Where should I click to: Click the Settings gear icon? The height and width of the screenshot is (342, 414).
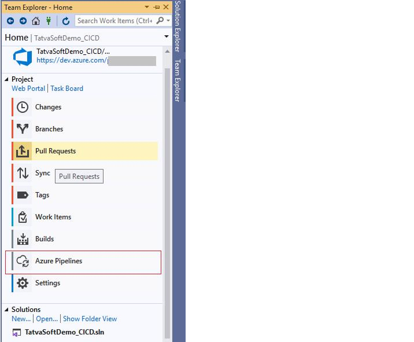click(23, 283)
